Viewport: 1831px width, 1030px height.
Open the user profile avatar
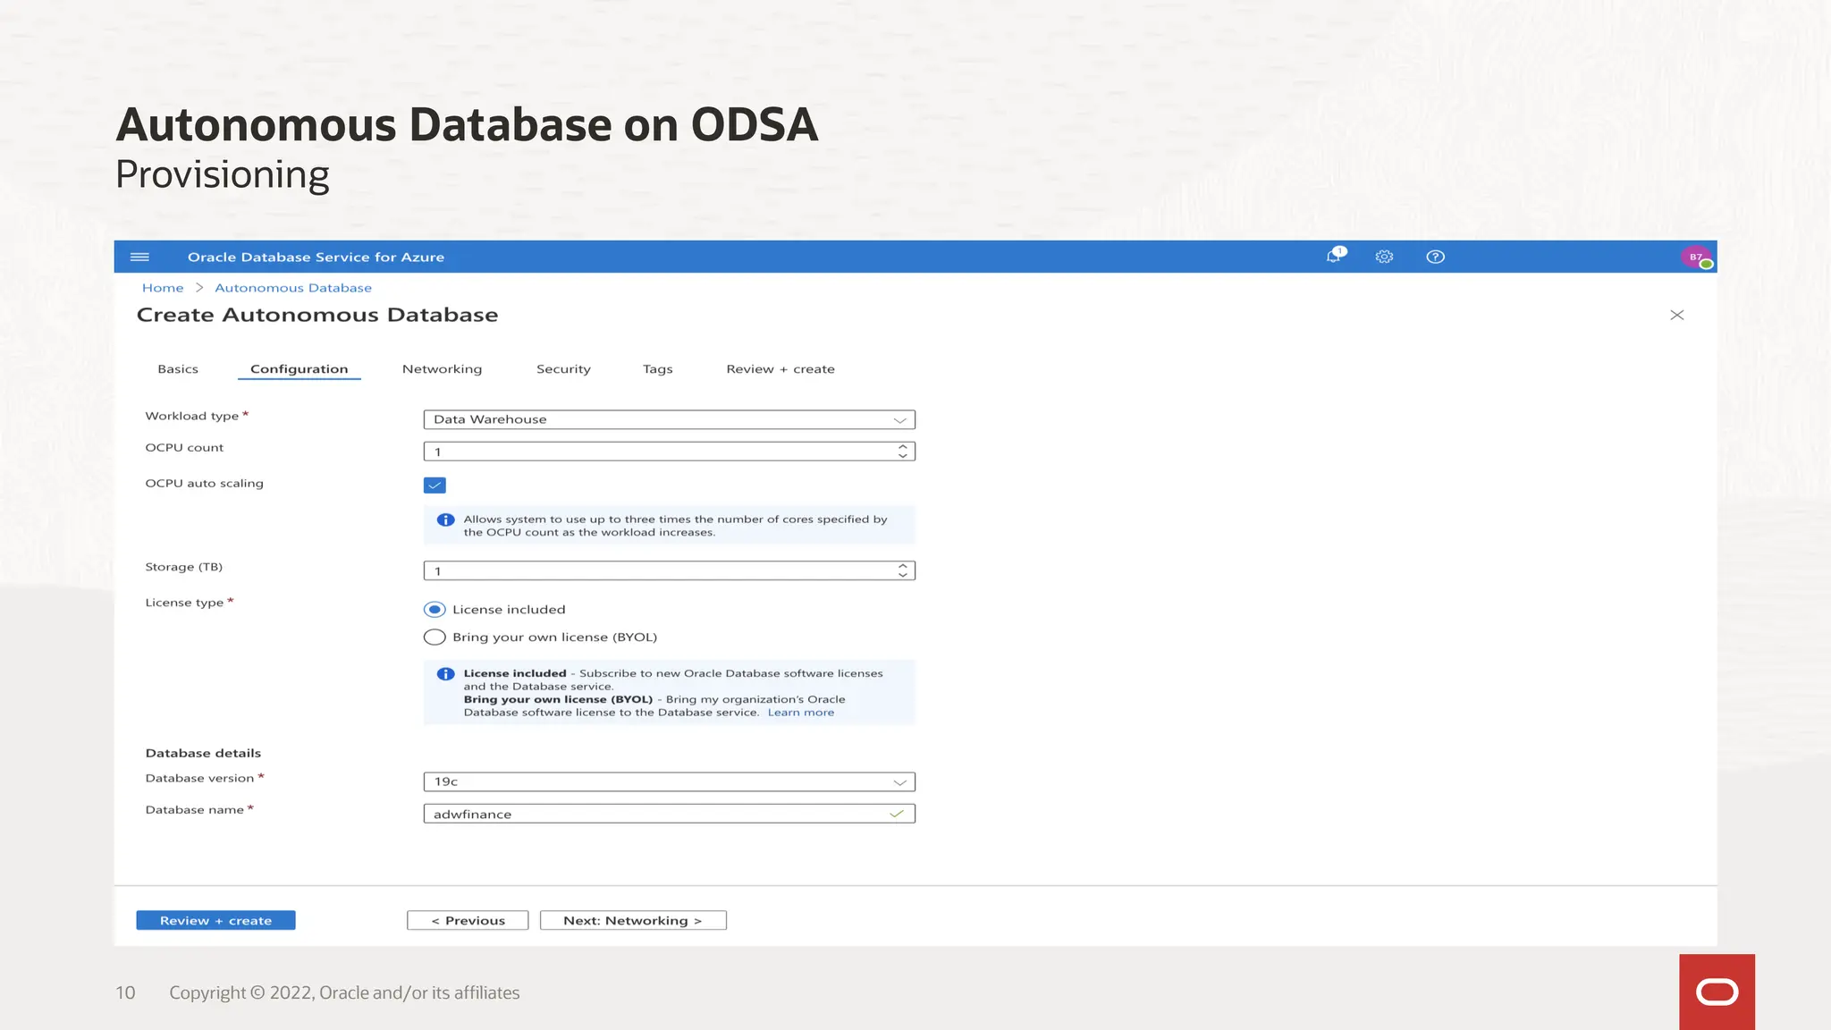pyautogui.click(x=1696, y=257)
